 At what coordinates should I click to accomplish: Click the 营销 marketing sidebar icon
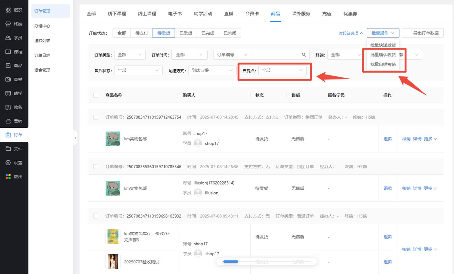coord(8,121)
